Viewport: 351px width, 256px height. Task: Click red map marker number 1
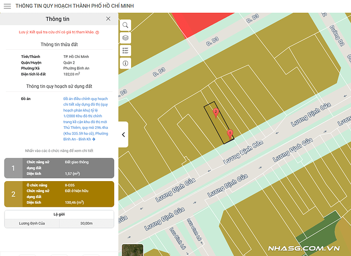[x=230, y=133]
